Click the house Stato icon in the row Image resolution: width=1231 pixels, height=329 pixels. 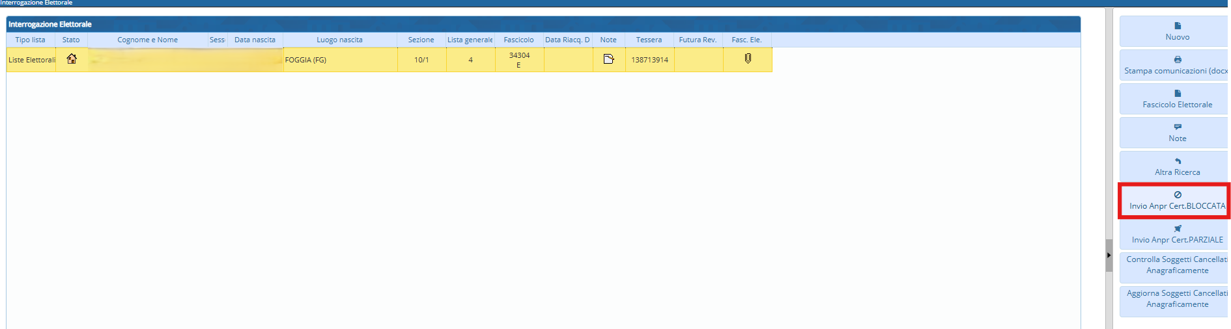(x=72, y=59)
